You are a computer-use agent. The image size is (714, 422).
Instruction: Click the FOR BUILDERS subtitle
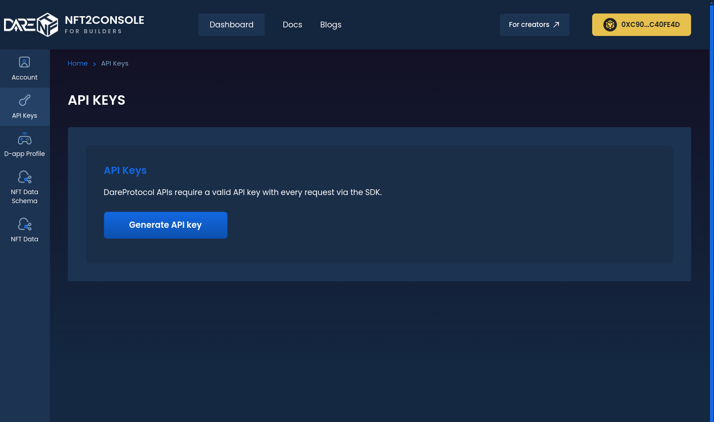(94, 31)
